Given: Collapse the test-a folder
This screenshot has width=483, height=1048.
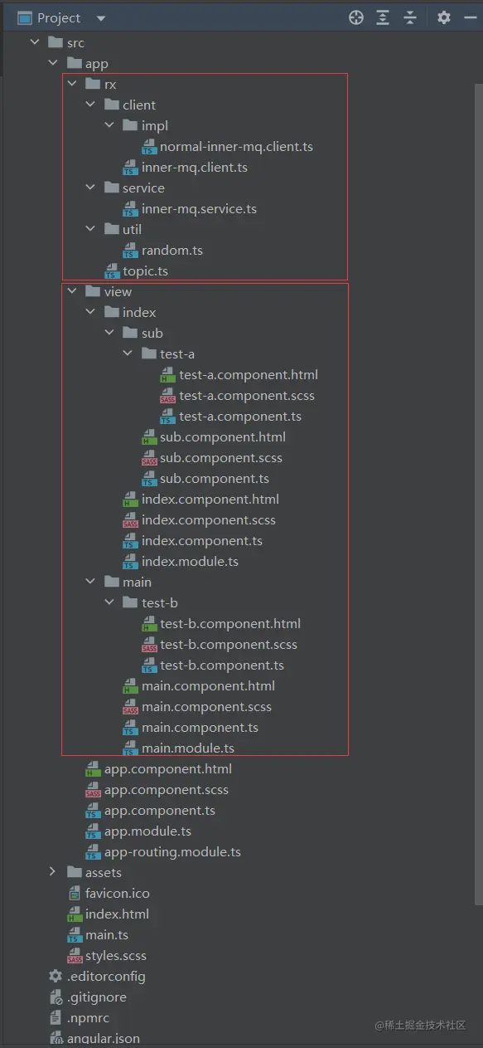Looking at the screenshot, I should 128,353.
